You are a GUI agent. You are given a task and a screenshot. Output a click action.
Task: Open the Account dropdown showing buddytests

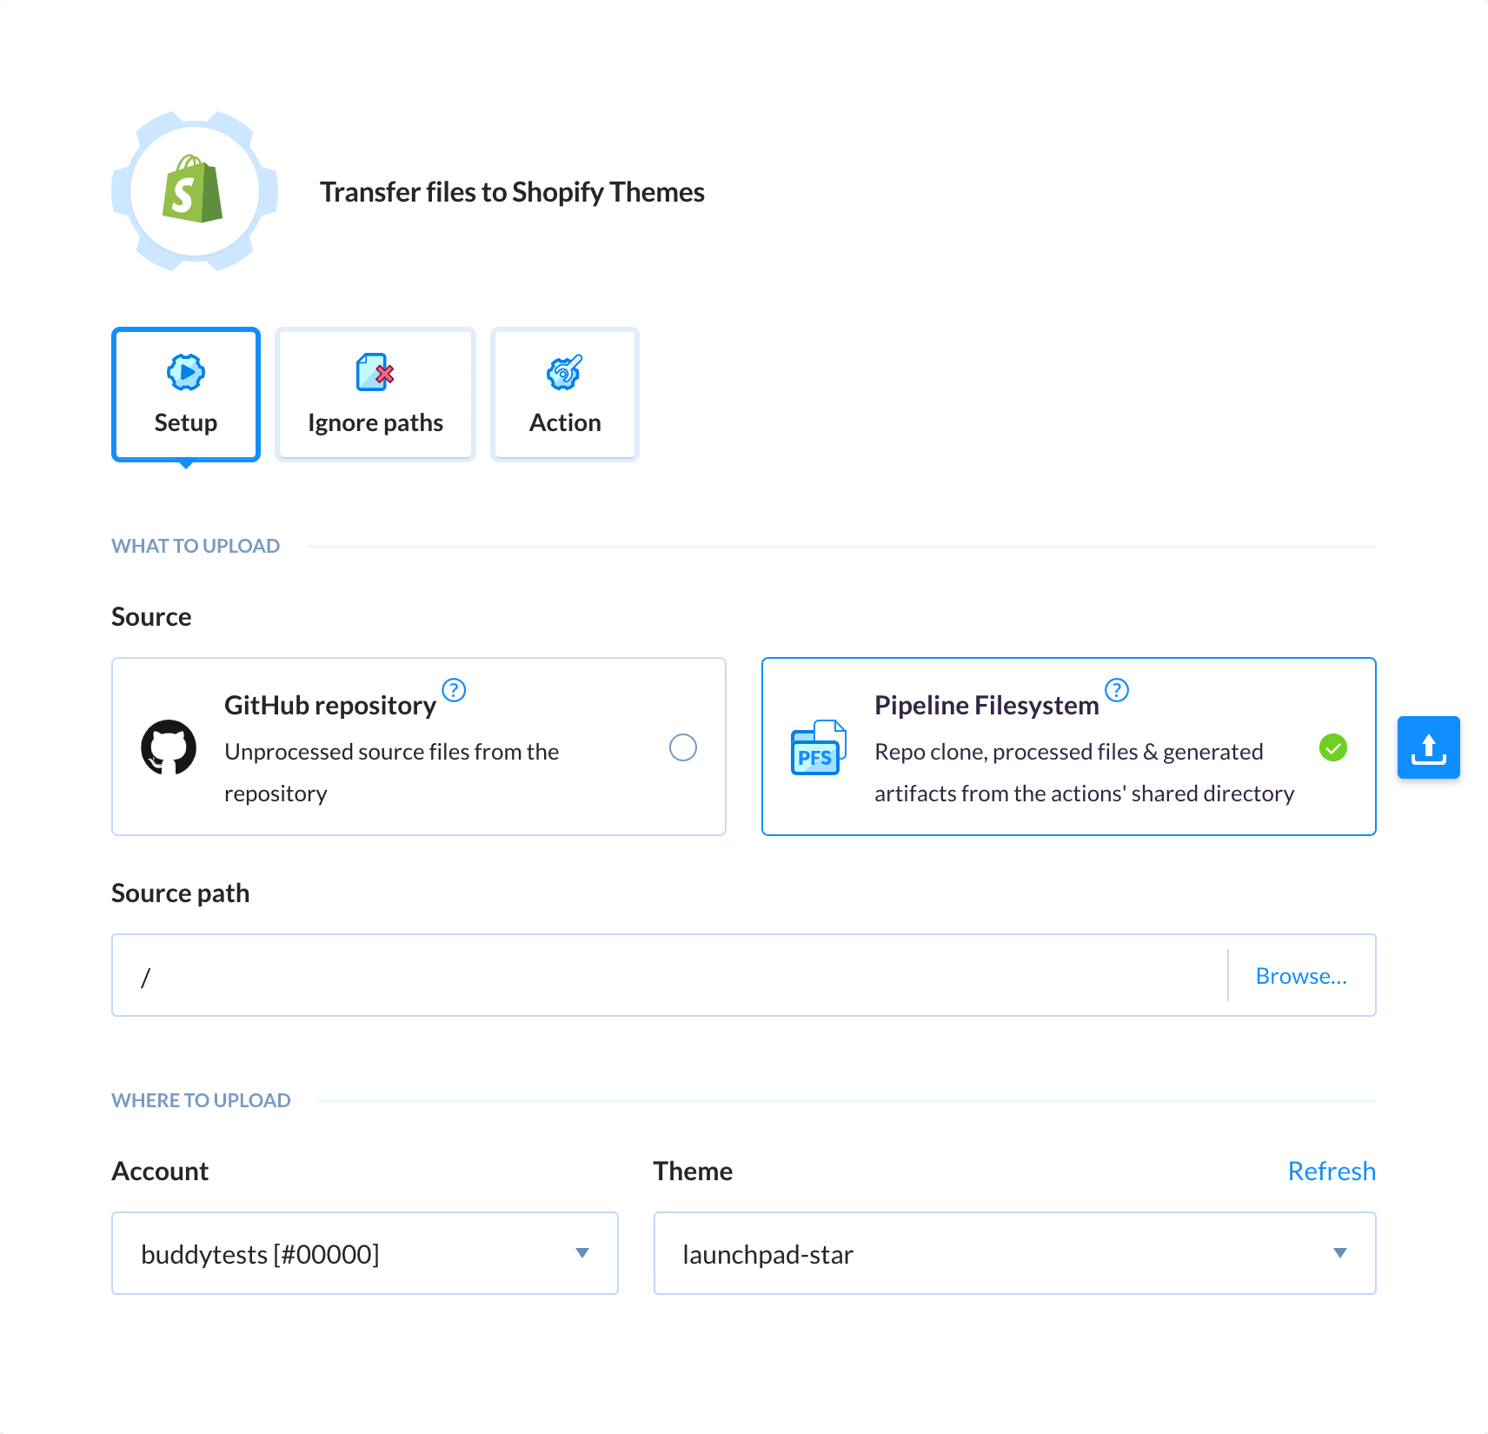click(364, 1253)
